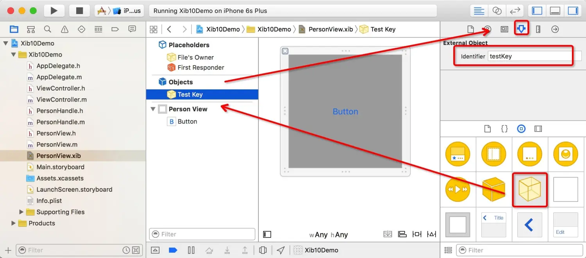
Task: Show the Media library
Action: (x=538, y=129)
